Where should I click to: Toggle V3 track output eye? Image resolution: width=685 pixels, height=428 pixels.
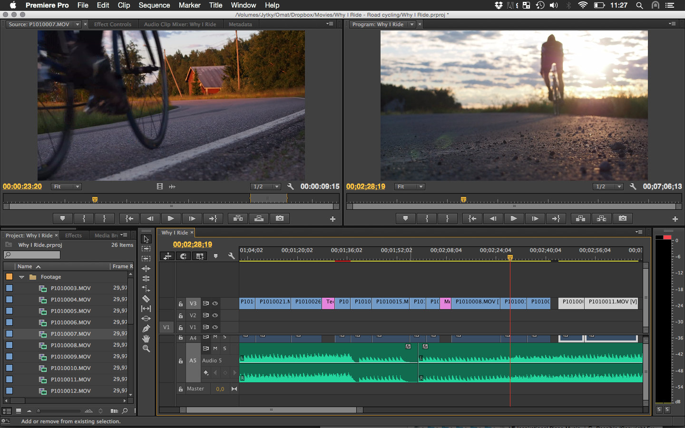pyautogui.click(x=215, y=303)
